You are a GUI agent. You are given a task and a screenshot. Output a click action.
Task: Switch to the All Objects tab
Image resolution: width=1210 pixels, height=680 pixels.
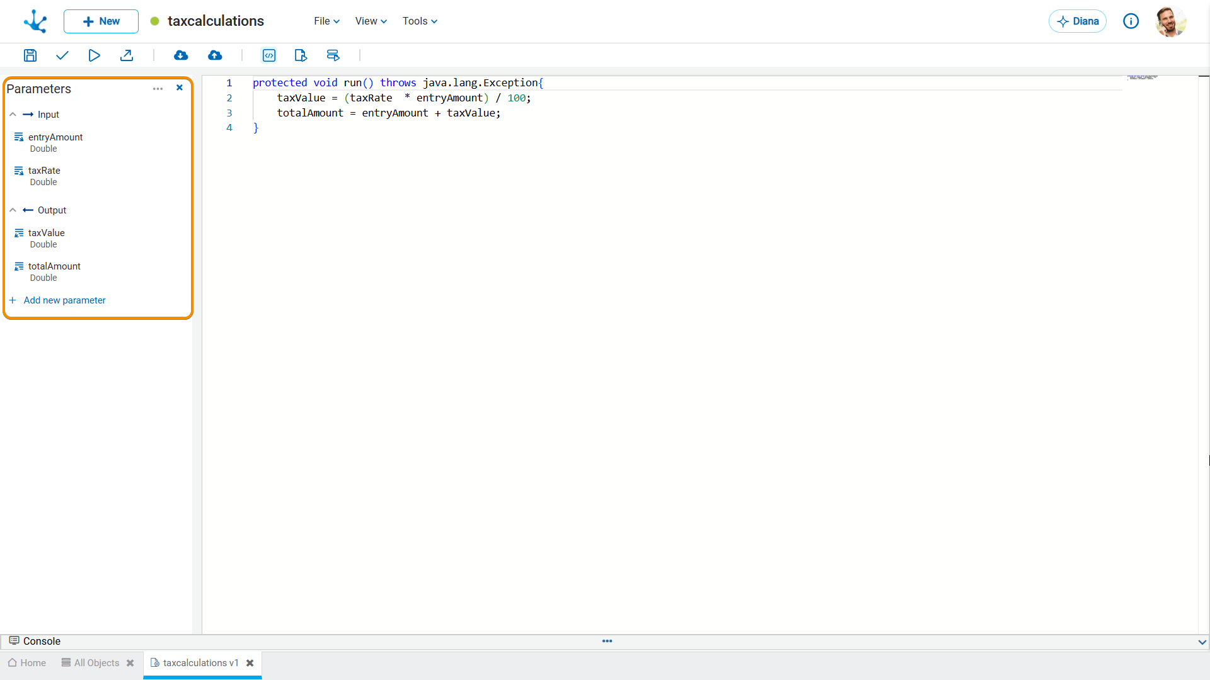click(96, 663)
